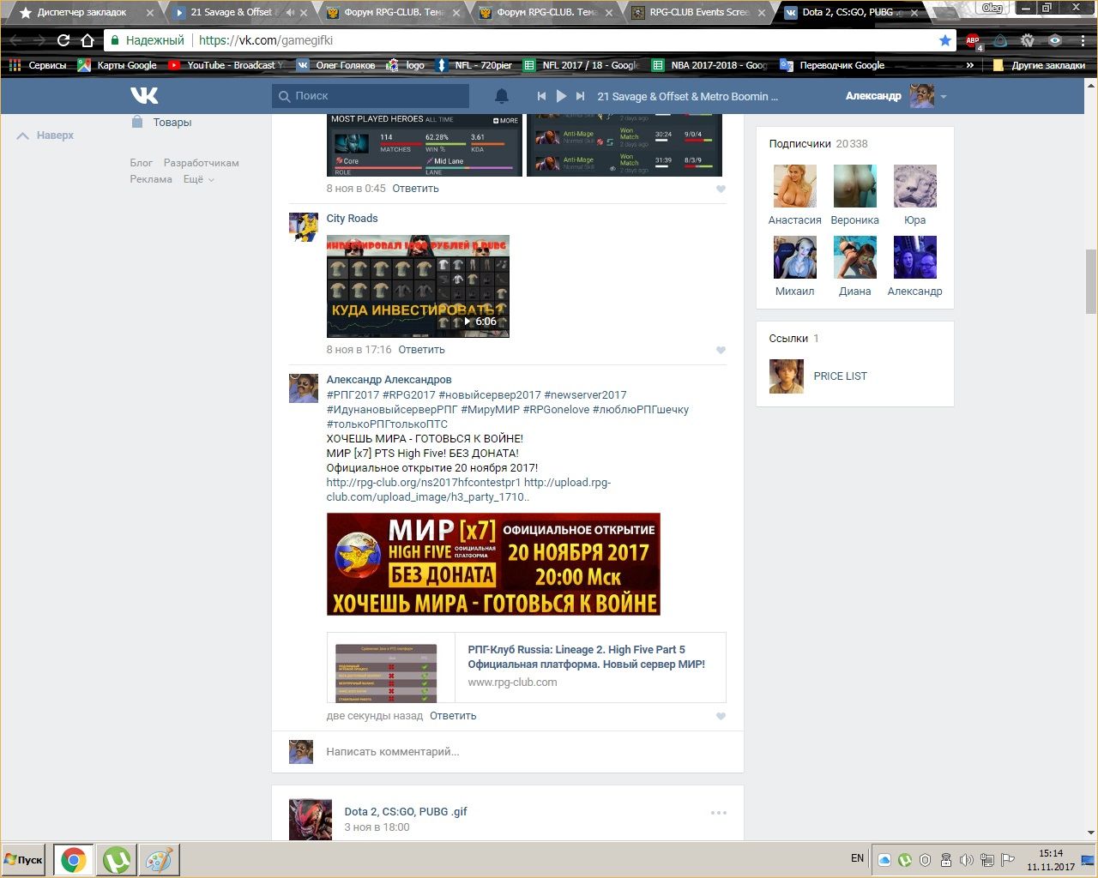Open subscriber Михаил's avatar
Image resolution: width=1098 pixels, height=878 pixels.
click(794, 257)
